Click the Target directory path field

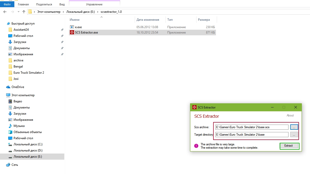[252, 135]
